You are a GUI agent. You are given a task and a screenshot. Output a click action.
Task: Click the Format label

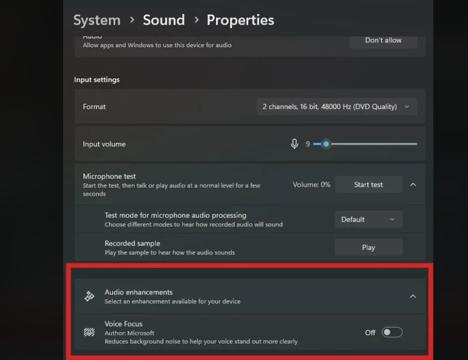click(94, 107)
